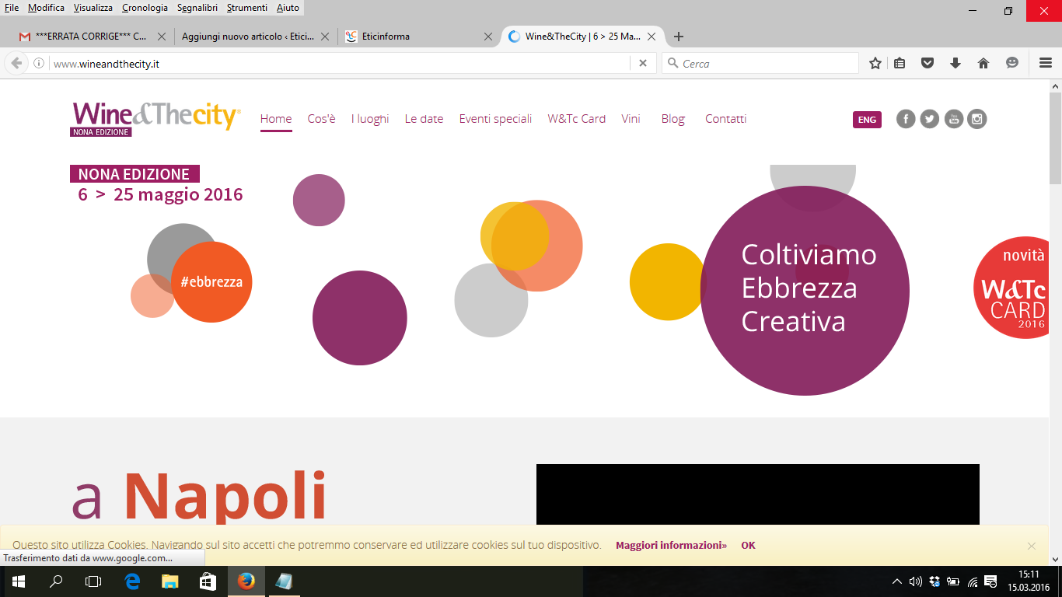Open the Instagram social icon

pyautogui.click(x=977, y=119)
